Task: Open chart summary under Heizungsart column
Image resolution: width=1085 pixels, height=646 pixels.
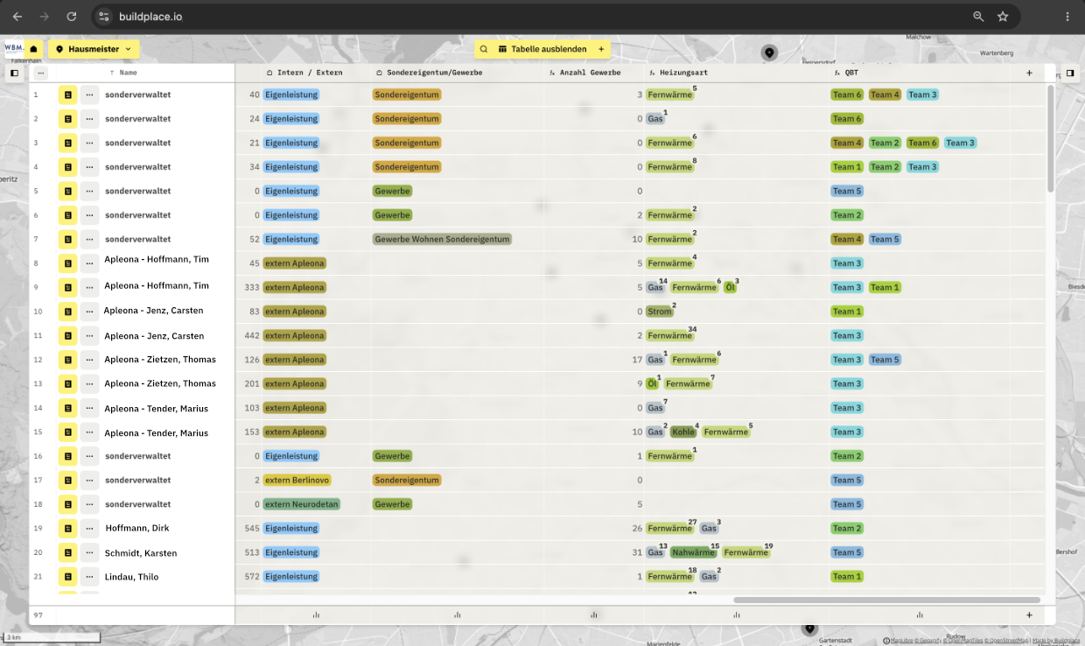Action: tap(736, 615)
